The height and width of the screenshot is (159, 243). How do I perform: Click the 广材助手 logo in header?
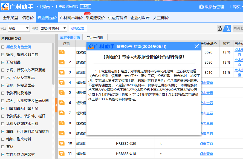pyautogui.click(x=17, y=7)
